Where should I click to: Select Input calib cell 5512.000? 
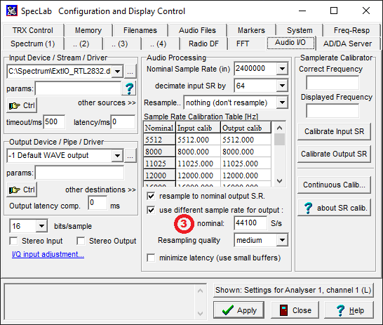point(198,140)
